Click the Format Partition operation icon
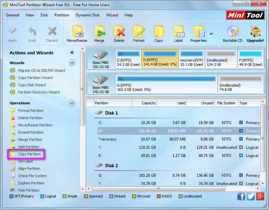 12,111
